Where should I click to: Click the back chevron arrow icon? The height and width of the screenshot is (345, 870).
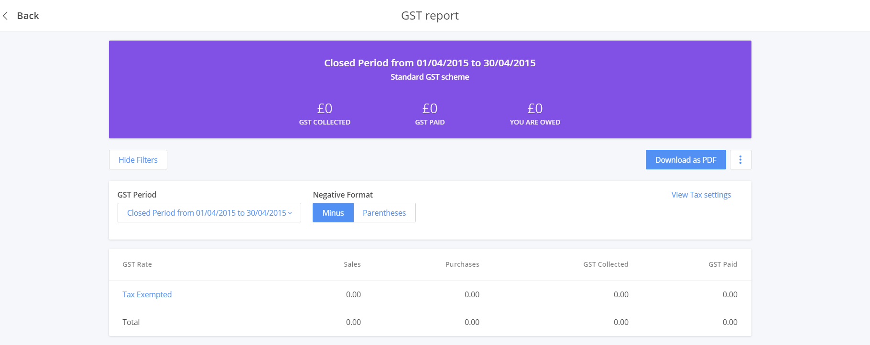[x=5, y=16]
